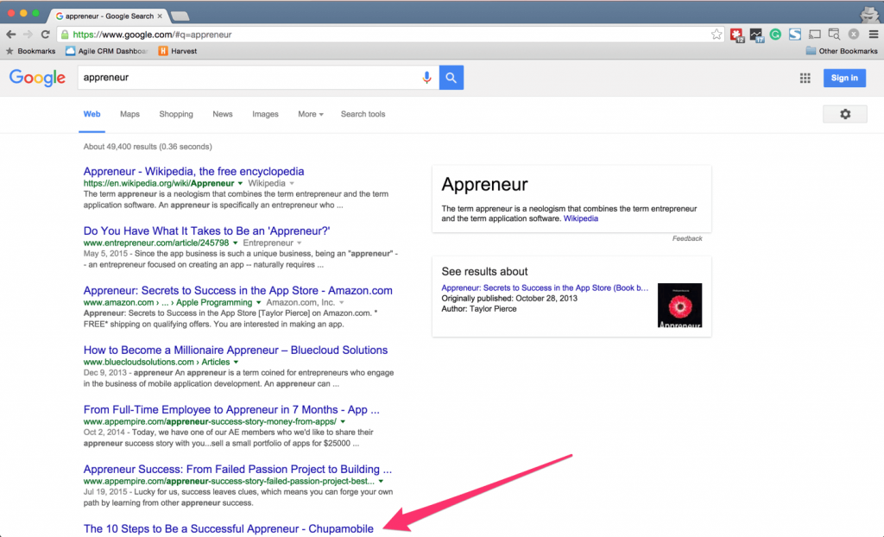This screenshot has height=537, width=884.
Task: Open the Google apps grid
Action: (805, 79)
